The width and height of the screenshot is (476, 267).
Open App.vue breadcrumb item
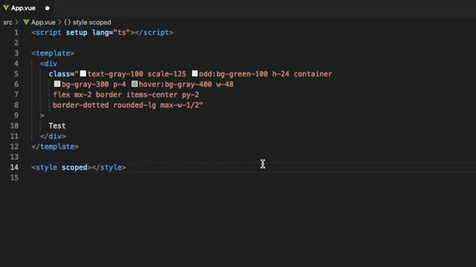click(43, 22)
